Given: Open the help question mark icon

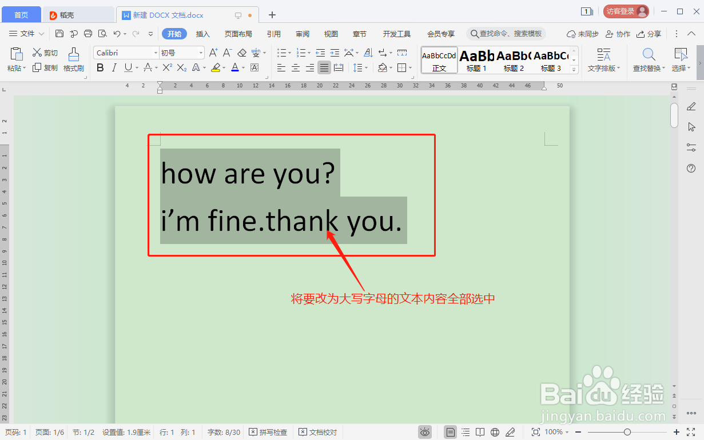Looking at the screenshot, I should pyautogui.click(x=691, y=168).
